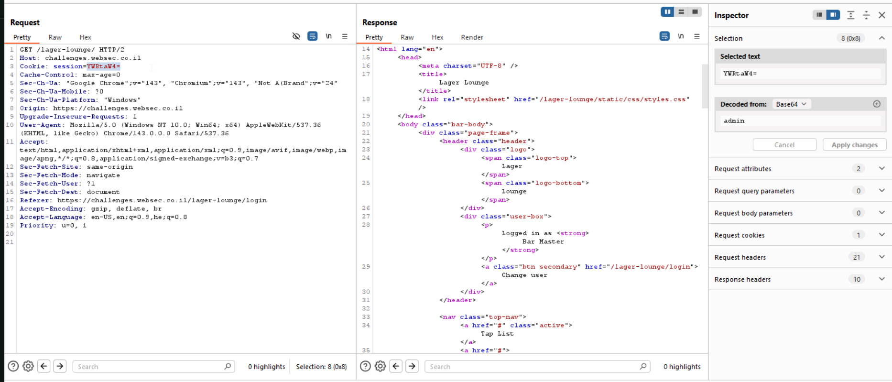Switch to Raw tab in Request
The height and width of the screenshot is (382, 892).
click(55, 37)
